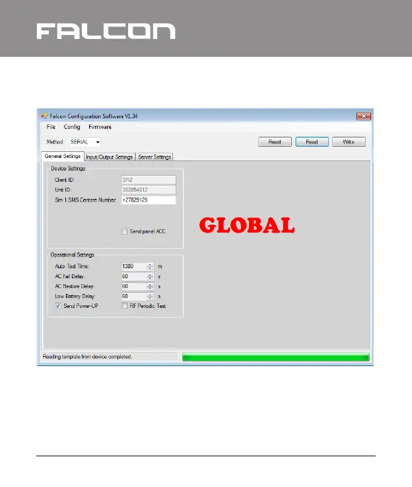Click the Unit ID field
412x487 pixels.
(x=149, y=190)
